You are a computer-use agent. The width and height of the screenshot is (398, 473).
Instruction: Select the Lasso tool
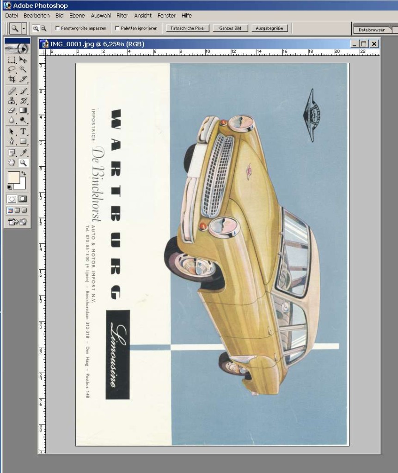[12, 69]
